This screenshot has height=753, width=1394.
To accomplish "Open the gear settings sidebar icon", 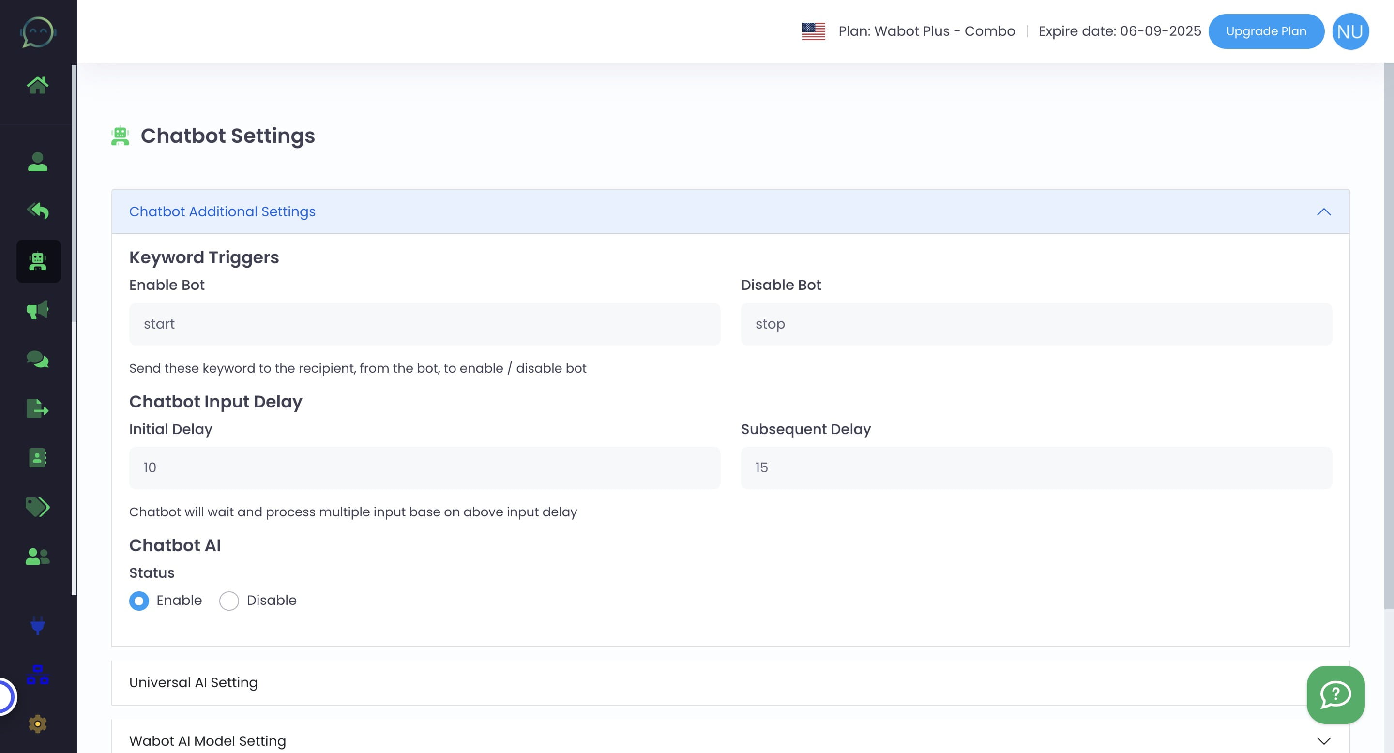I will point(37,724).
